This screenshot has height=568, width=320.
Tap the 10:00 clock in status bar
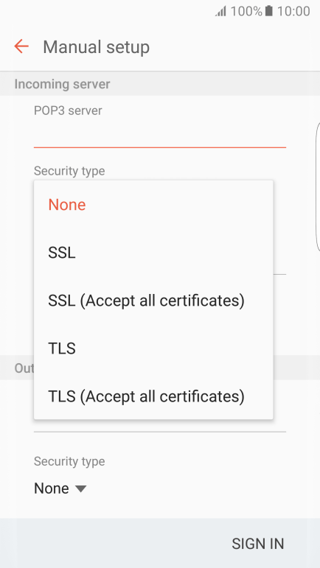click(293, 11)
